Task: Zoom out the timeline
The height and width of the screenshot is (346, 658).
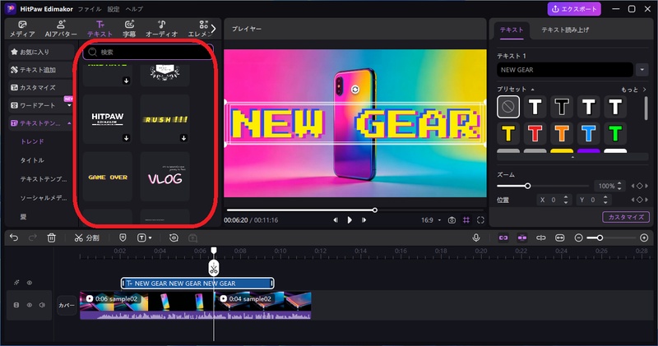Action: tap(579, 238)
